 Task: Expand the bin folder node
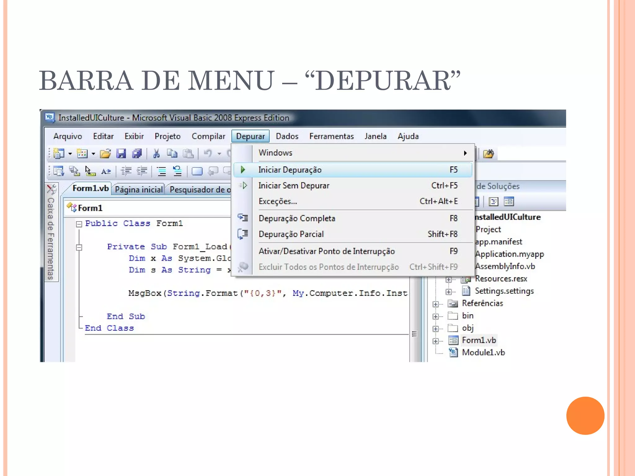(436, 316)
